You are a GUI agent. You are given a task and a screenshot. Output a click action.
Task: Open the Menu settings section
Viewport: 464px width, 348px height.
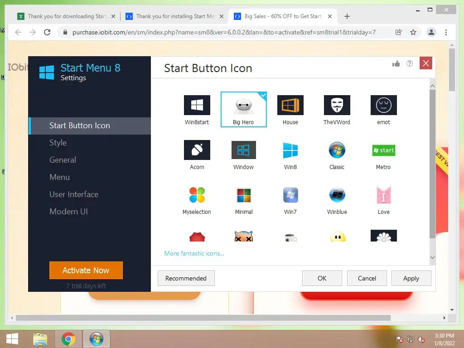pyautogui.click(x=90, y=177)
